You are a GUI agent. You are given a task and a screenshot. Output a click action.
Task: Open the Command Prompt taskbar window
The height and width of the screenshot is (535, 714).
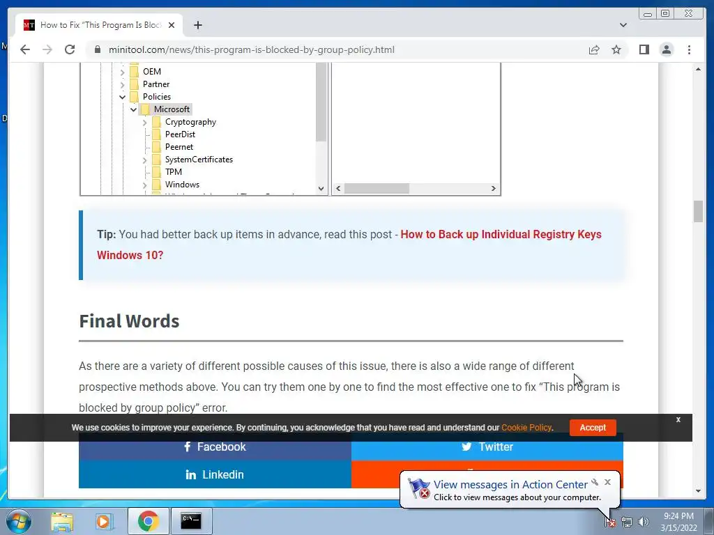click(x=191, y=521)
